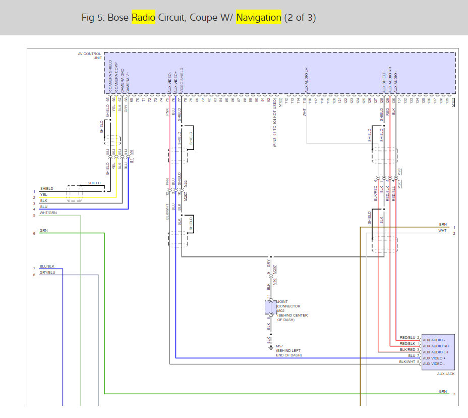Screen dimensions: 468x418
Task: Click AUX VIDEO - inside the AUX jack box
Action: (x=434, y=363)
